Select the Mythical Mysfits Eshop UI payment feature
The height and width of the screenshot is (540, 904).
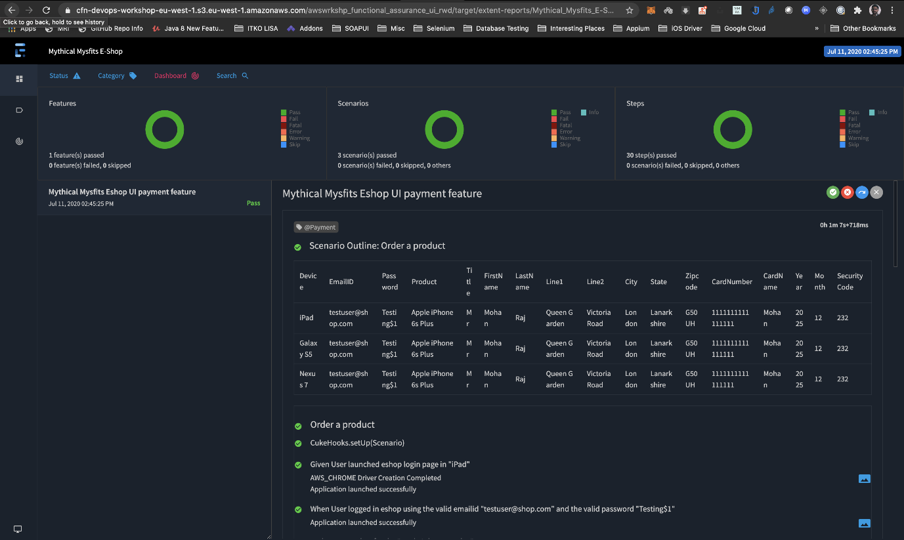154,197
